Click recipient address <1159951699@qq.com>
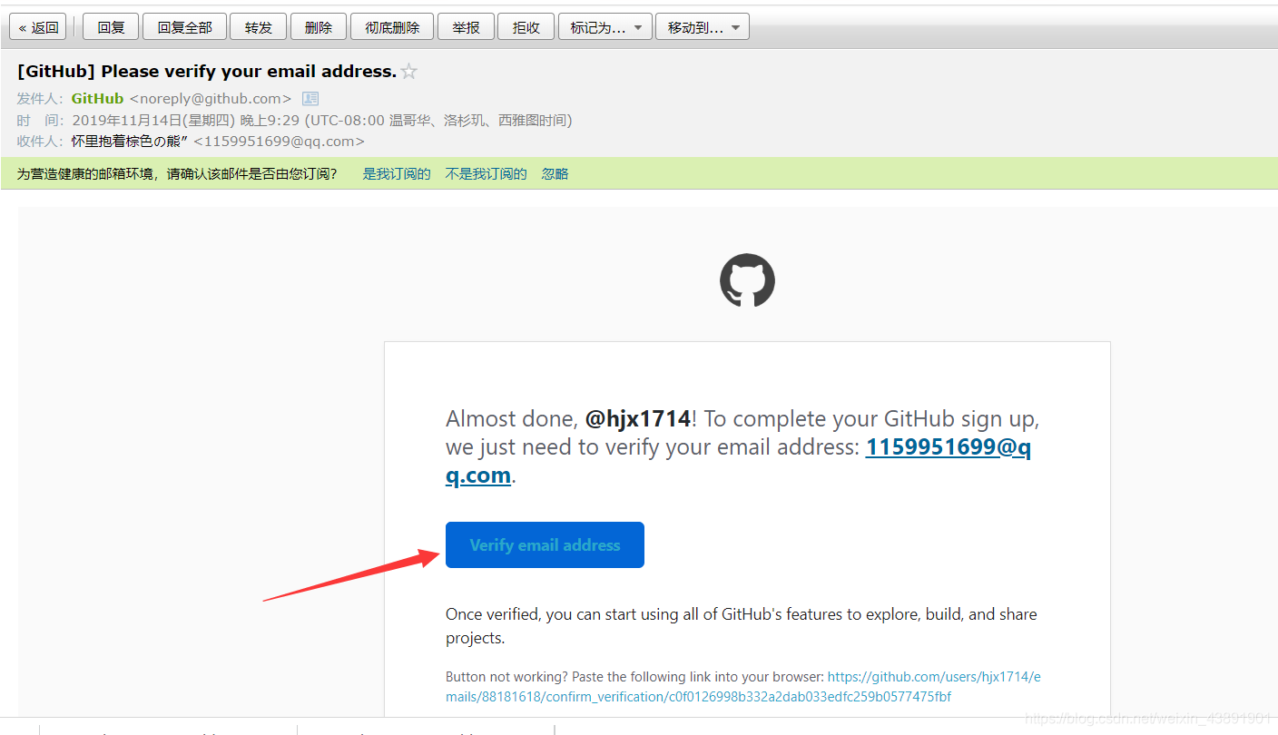The image size is (1278, 735). (x=279, y=142)
